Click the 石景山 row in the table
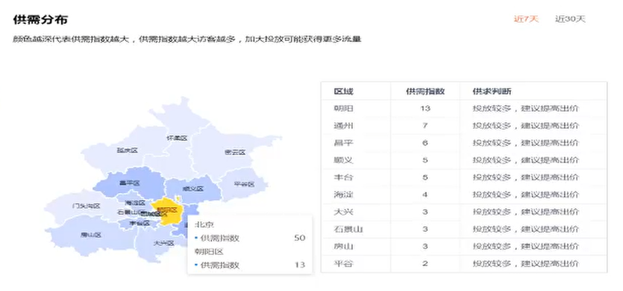Viewport: 623px width, 291px height. coord(464,229)
